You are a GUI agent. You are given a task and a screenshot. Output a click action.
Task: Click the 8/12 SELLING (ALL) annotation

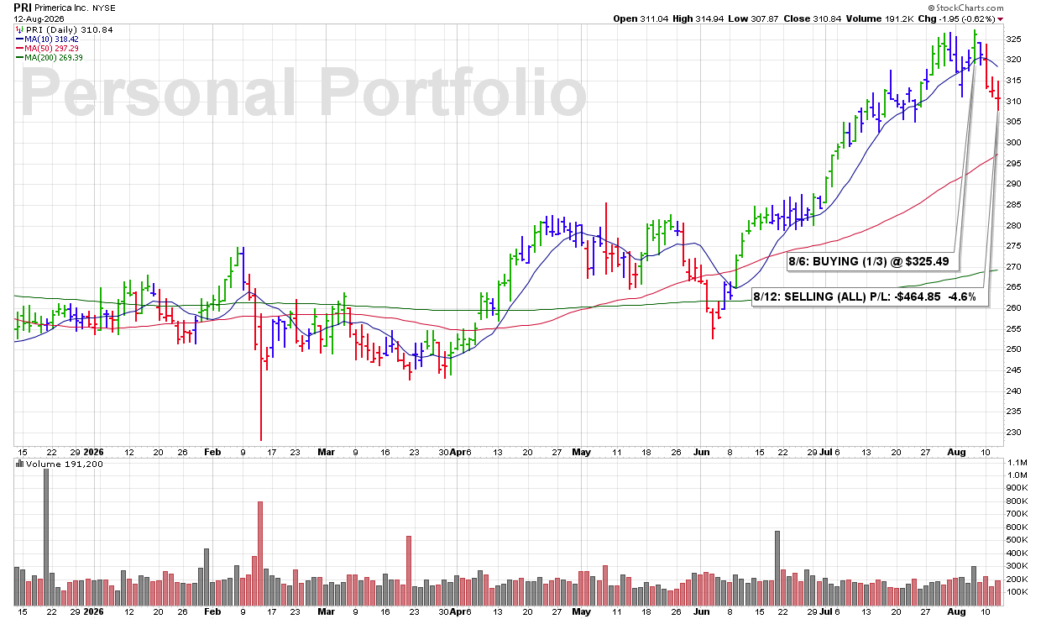pyautogui.click(x=870, y=297)
